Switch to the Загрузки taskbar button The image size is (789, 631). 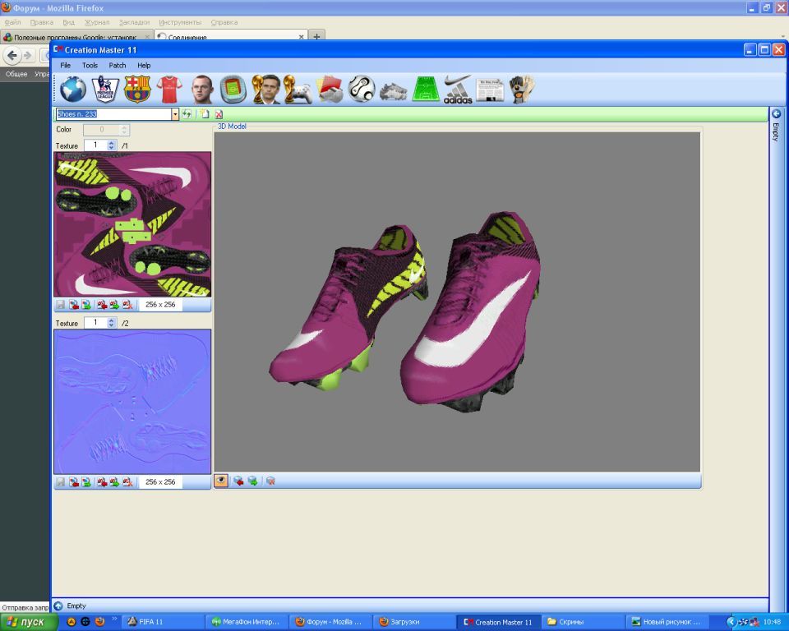point(413,622)
